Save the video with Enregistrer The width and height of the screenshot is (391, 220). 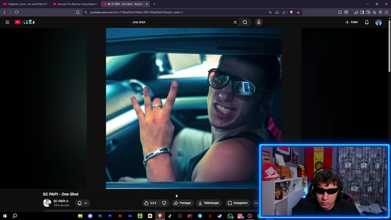tap(238, 203)
